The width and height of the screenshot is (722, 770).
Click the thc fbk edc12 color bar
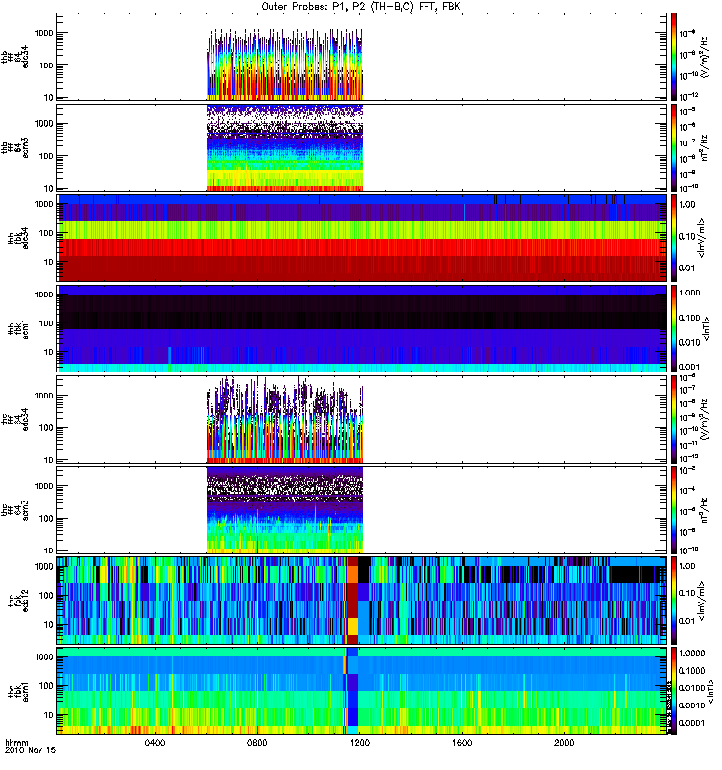coord(674,601)
